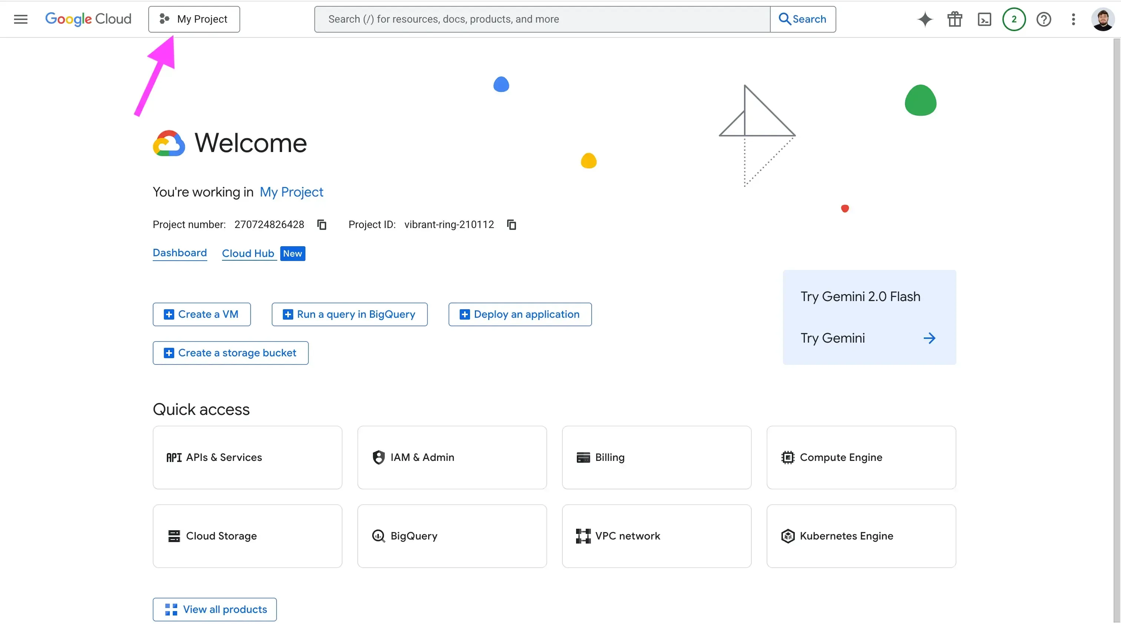Create a VM instance

click(x=202, y=314)
